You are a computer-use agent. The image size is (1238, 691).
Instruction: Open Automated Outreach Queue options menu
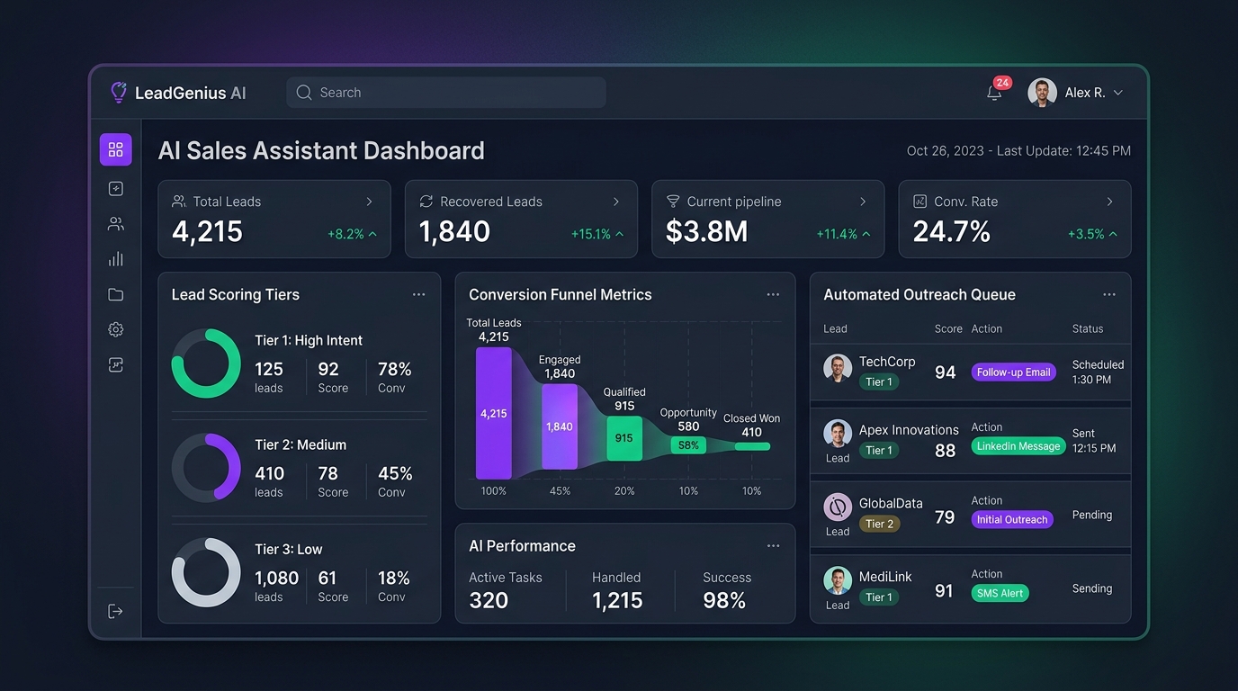1109,294
